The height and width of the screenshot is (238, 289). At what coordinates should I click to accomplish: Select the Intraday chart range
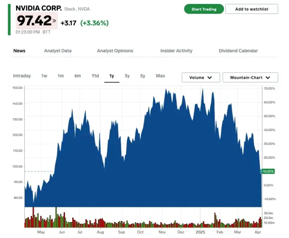[x=22, y=76]
